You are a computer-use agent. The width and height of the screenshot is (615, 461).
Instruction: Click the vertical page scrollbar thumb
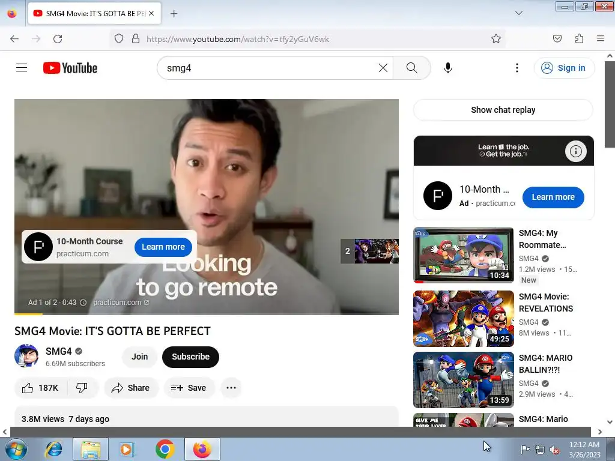[x=610, y=104]
